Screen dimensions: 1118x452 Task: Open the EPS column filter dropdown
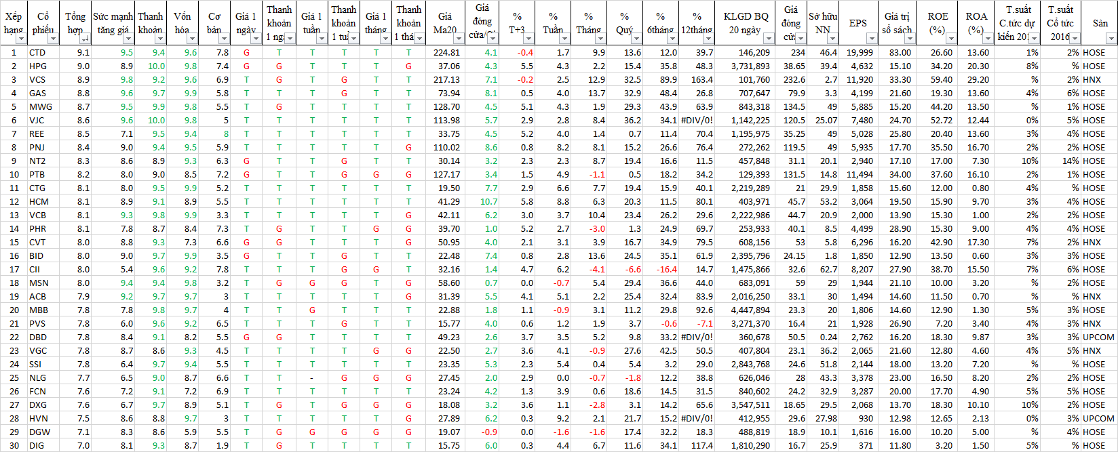(872, 39)
